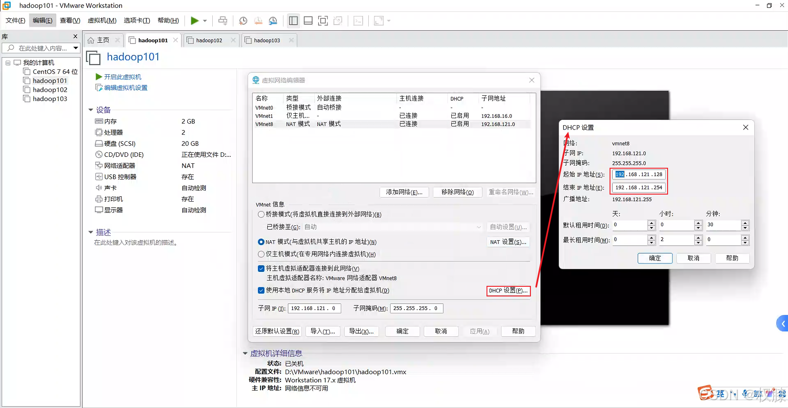Viewport: 788px width, 408px height.
Task: Select 仅主机模式 radio button
Action: tap(261, 254)
